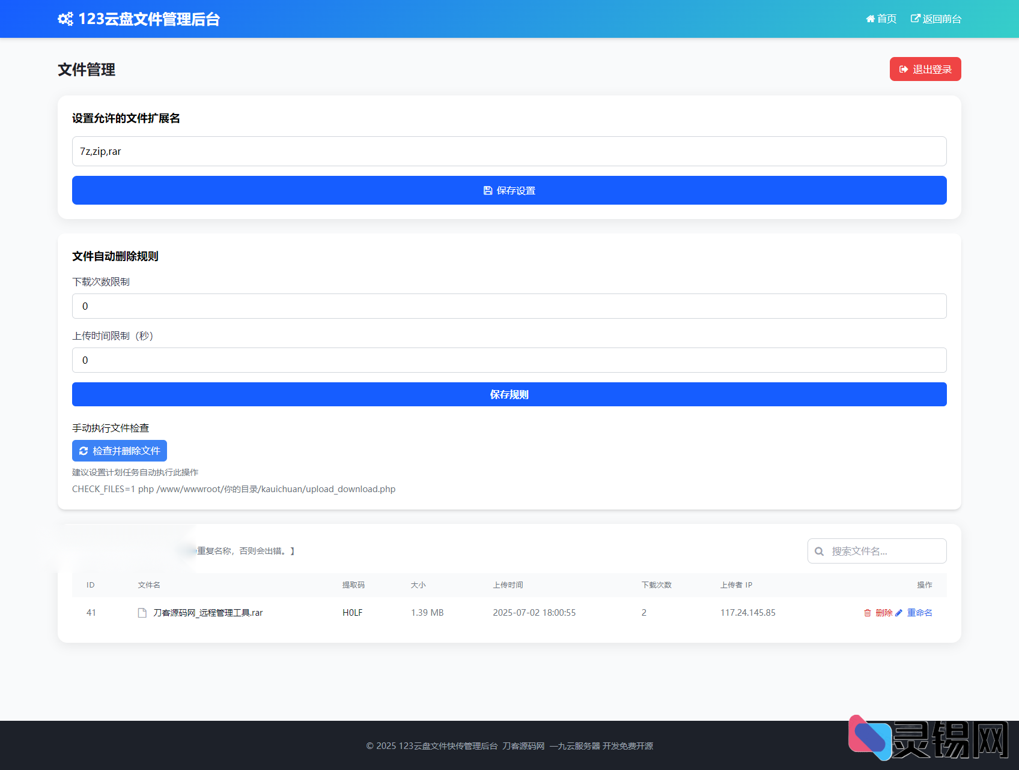Click the pencil icon next to 重命名

tap(899, 613)
